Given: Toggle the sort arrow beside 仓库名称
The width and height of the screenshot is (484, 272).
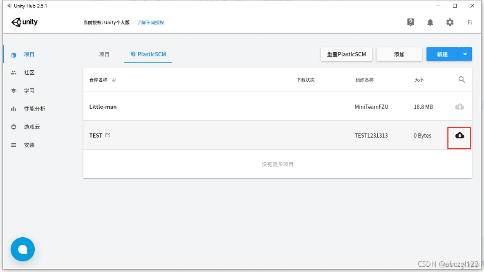Looking at the screenshot, I should [x=114, y=80].
